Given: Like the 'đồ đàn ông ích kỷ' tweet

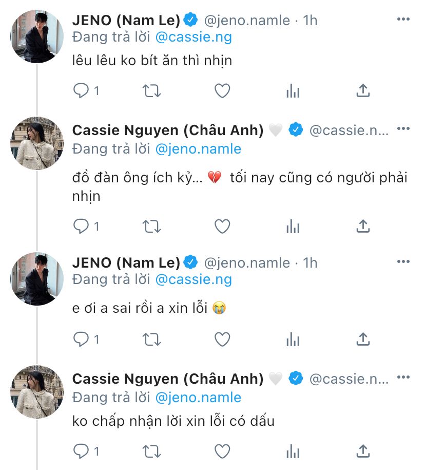Looking at the screenshot, I should click(222, 226).
